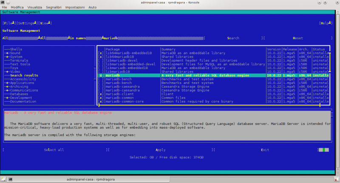Open rpmdragora [Settings] pull-down menu
Screen dimensions: 340x183
pos(27,23)
